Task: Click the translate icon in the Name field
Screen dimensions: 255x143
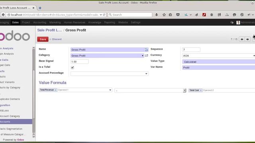Action: tap(146, 50)
